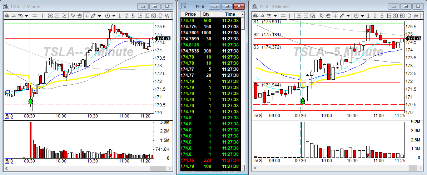Image resolution: width=427 pixels, height=175 pixels.
Task: Click clock time icon in 2 Minute toolbar
Action: click(x=108, y=16)
